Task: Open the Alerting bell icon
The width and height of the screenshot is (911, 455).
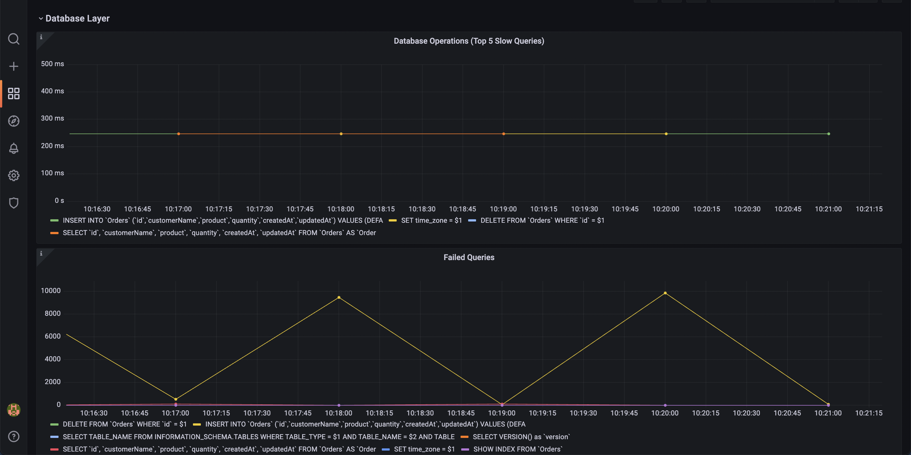Action: click(13, 148)
